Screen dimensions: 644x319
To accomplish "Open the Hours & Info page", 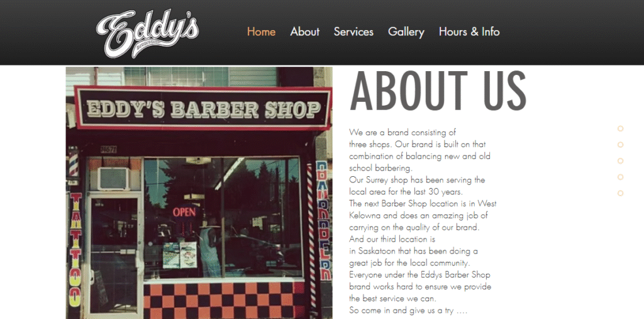I will pos(469,31).
